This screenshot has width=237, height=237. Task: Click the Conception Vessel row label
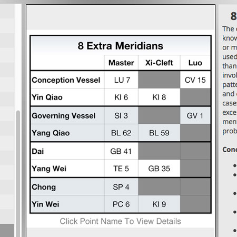[x=66, y=80]
